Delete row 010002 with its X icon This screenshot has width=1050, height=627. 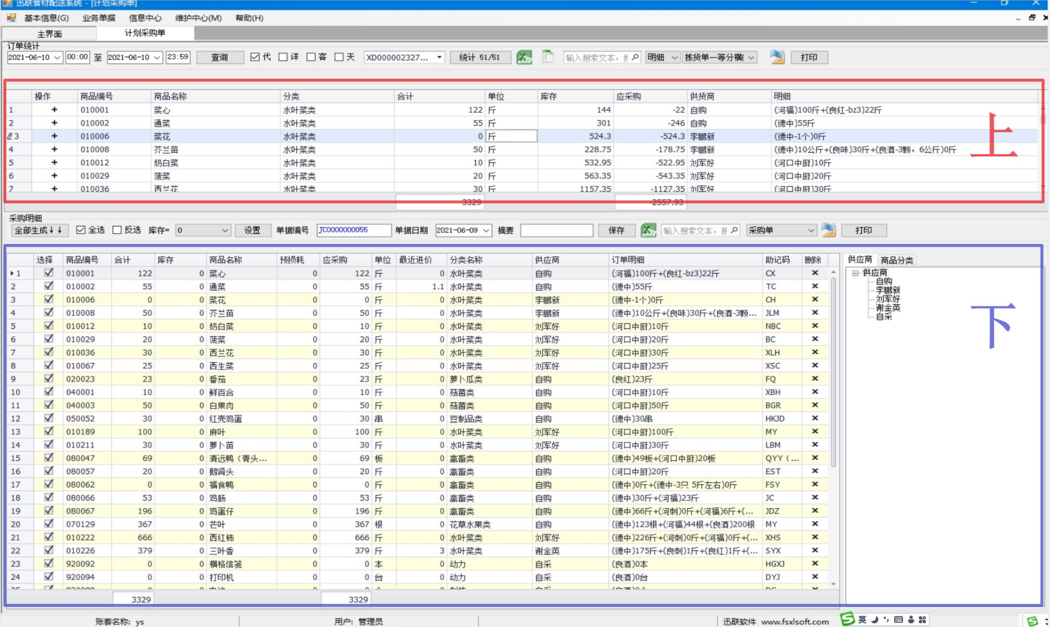(815, 286)
